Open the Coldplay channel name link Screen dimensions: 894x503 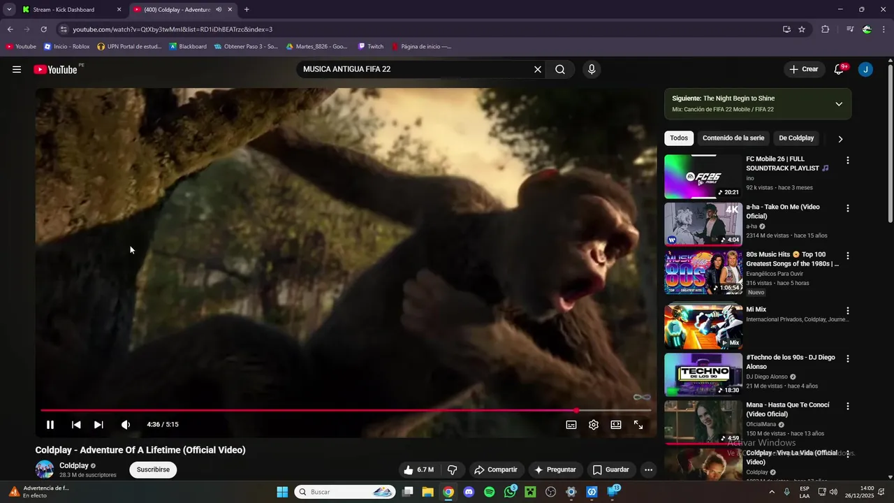pyautogui.click(x=73, y=465)
